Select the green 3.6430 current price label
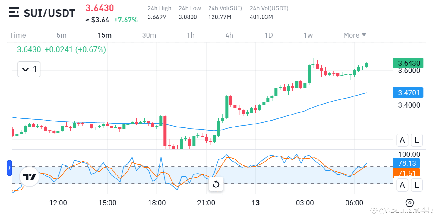 pyautogui.click(x=408, y=63)
